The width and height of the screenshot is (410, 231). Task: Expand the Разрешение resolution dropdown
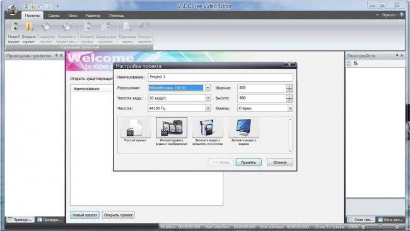(x=208, y=88)
